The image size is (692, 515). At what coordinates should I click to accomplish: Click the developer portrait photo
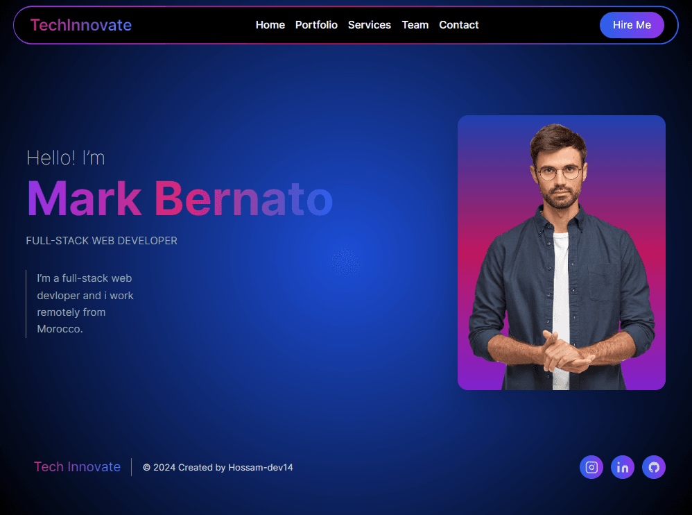562,253
